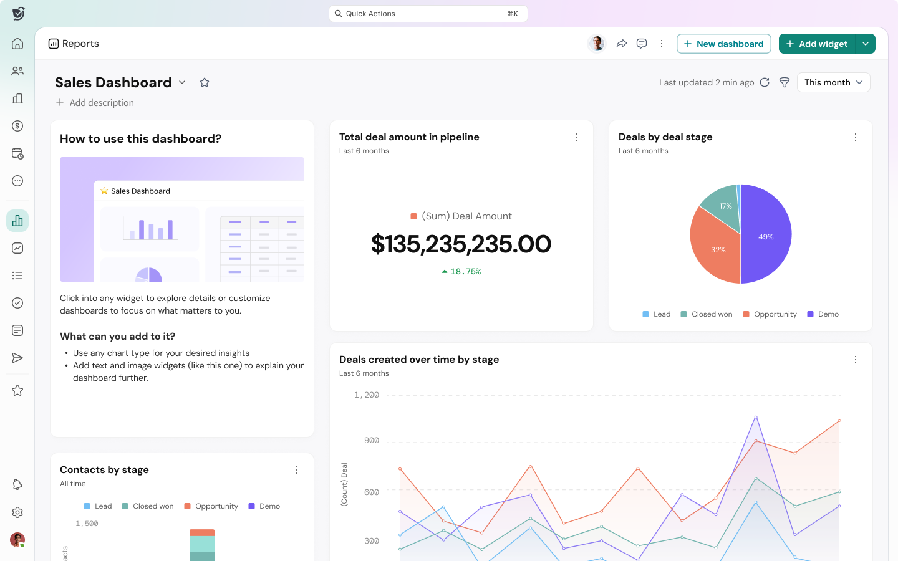
Task: Open the Home icon in sidebar
Action: point(17,44)
